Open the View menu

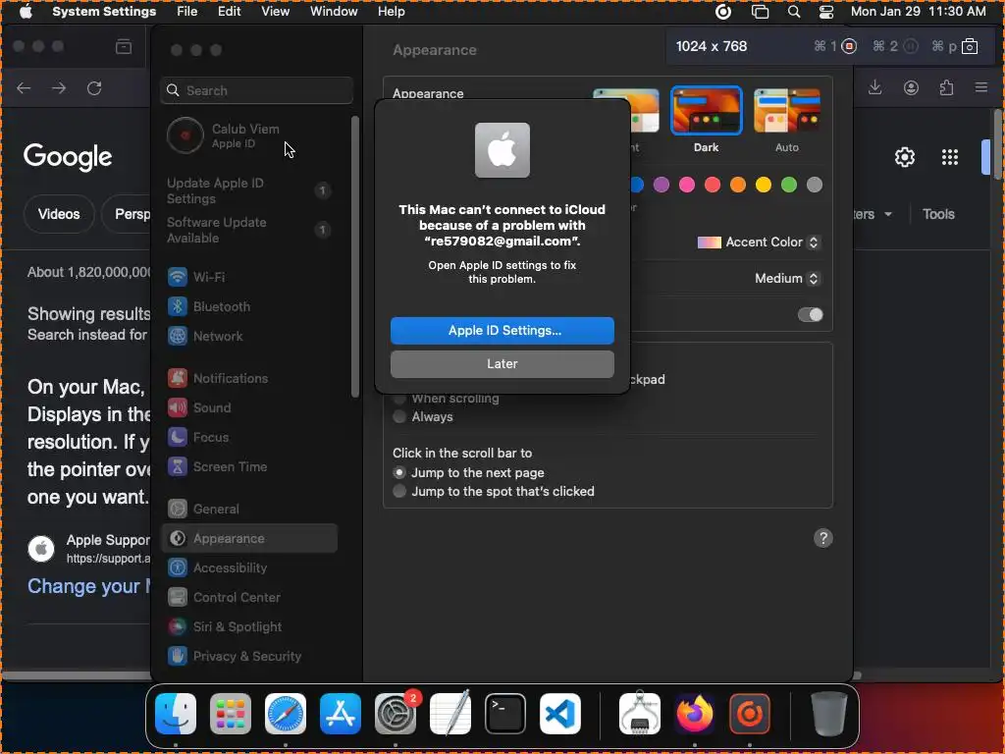point(275,12)
